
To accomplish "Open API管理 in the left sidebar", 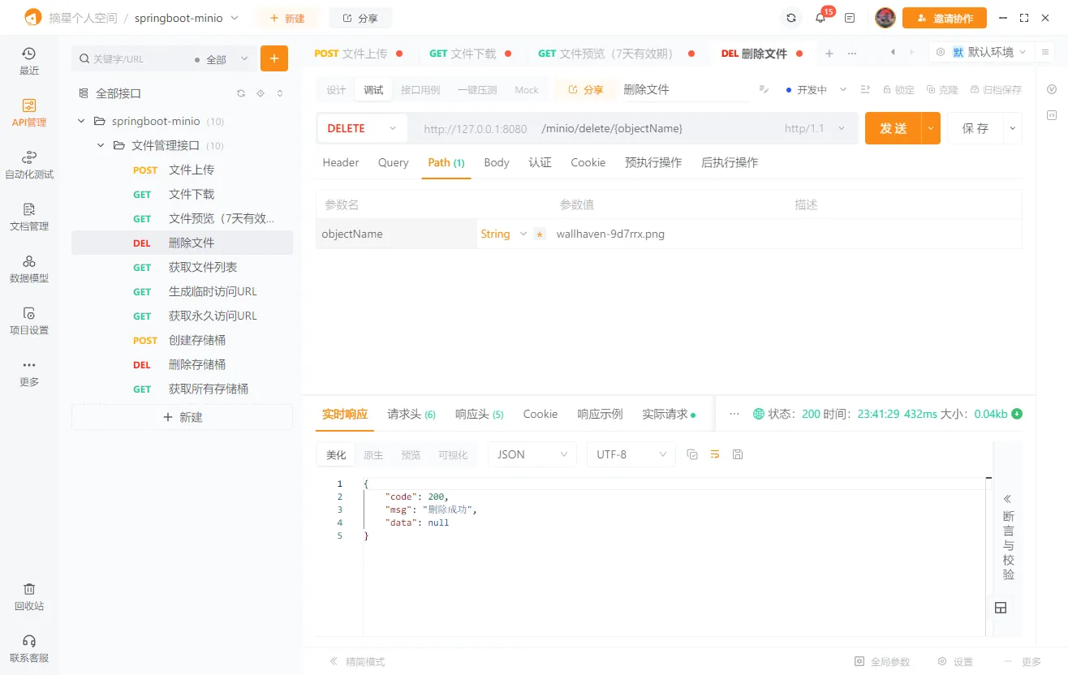I will 28,113.
